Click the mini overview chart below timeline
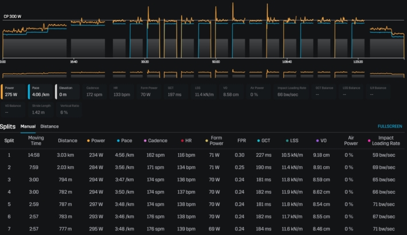 [x=203, y=74]
